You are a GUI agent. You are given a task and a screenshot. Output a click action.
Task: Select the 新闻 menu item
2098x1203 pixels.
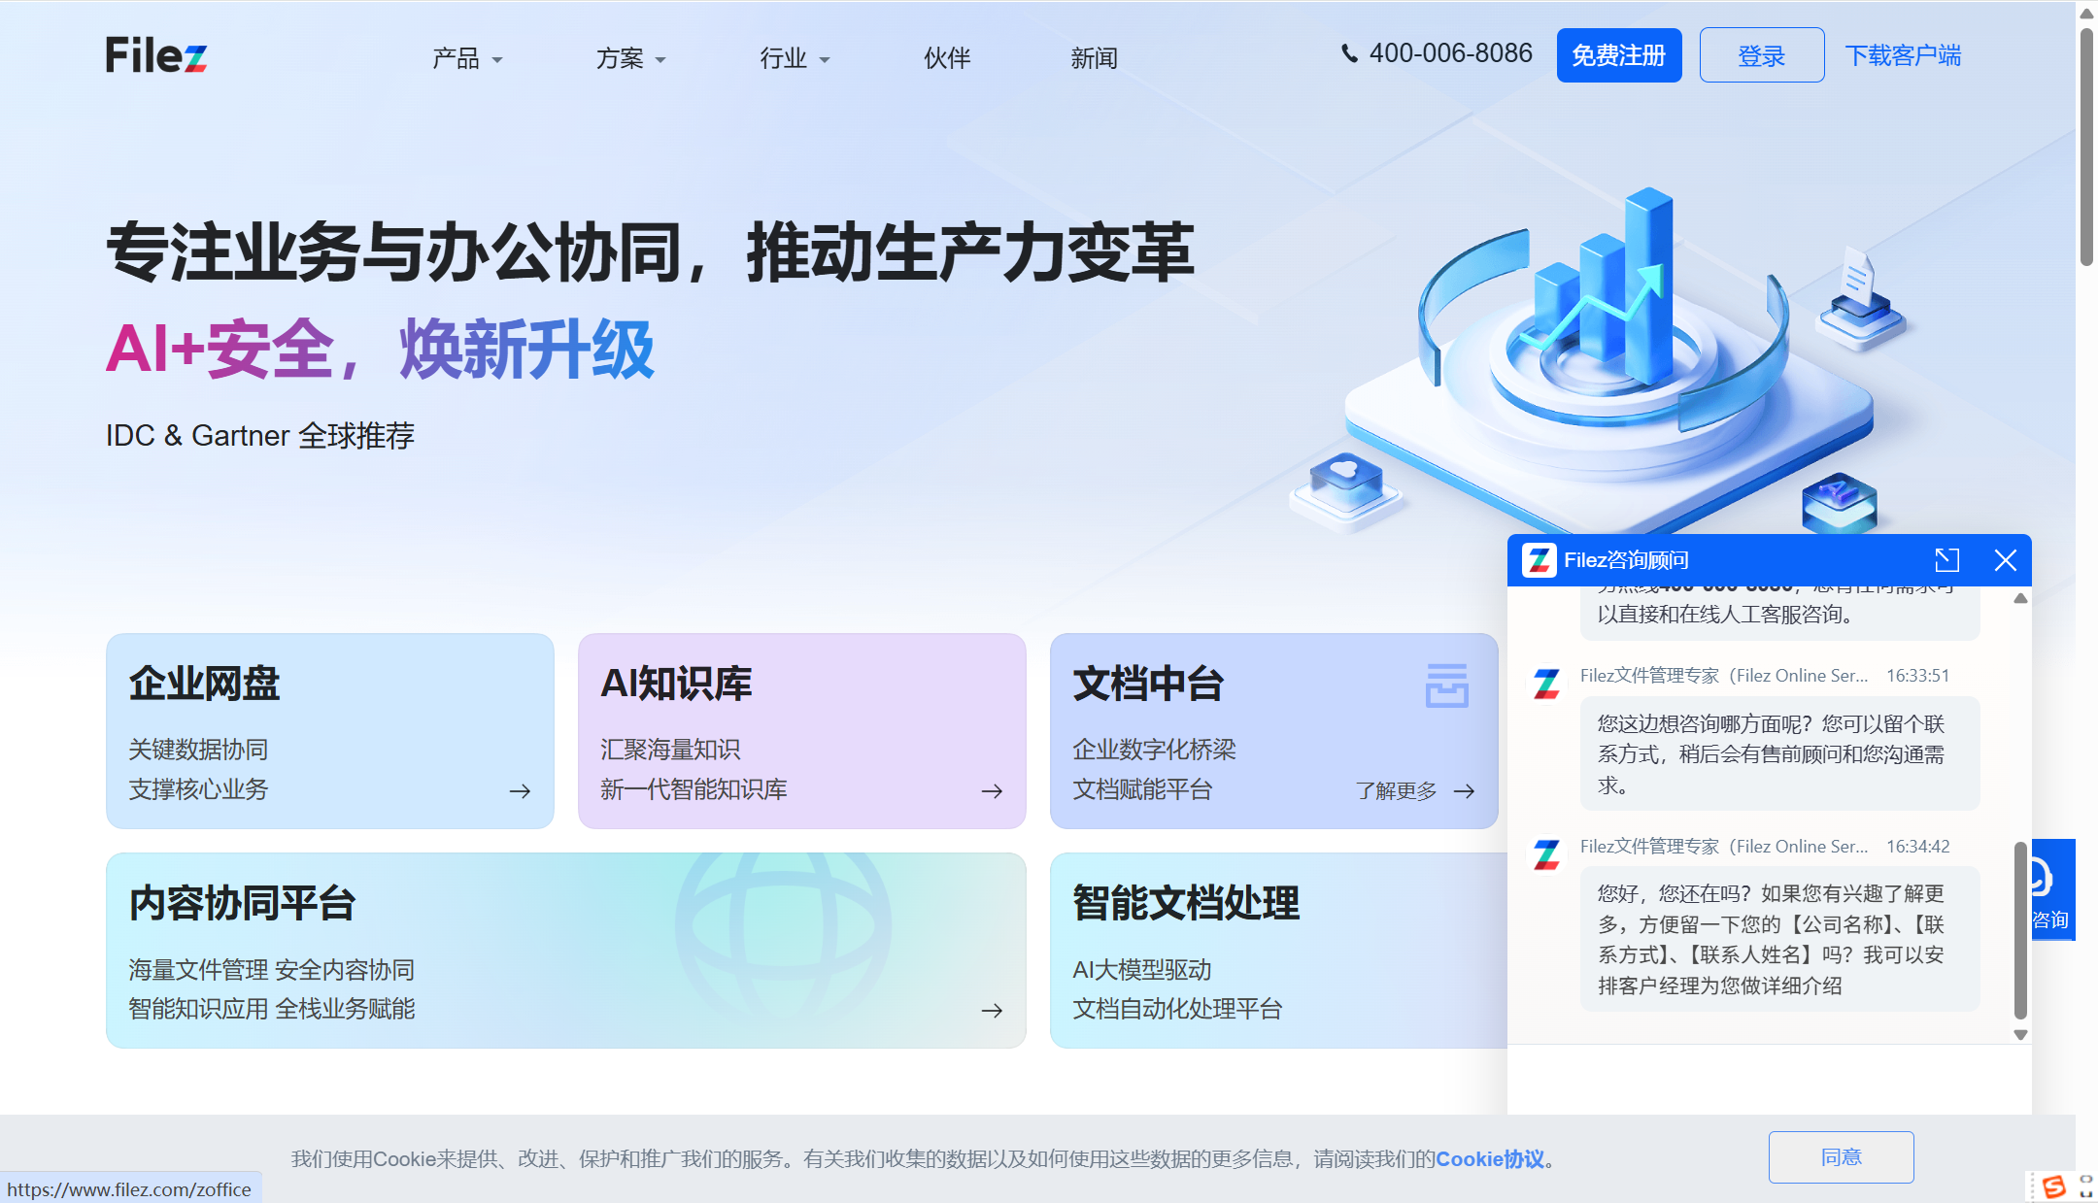pyautogui.click(x=1095, y=58)
